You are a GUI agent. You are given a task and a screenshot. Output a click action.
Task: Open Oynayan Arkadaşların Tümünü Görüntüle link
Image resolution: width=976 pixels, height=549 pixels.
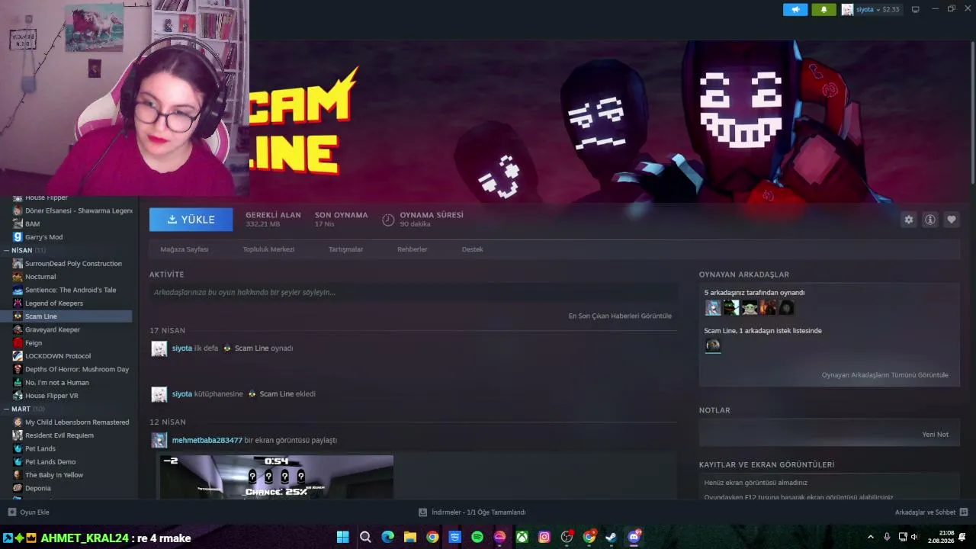click(x=885, y=375)
